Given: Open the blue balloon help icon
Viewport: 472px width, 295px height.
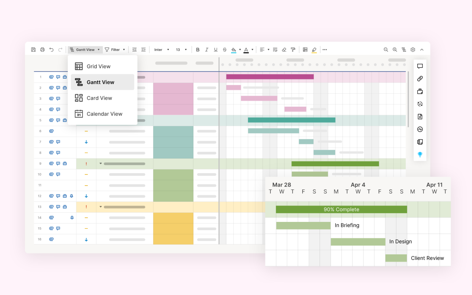Looking at the screenshot, I should click(x=420, y=154).
